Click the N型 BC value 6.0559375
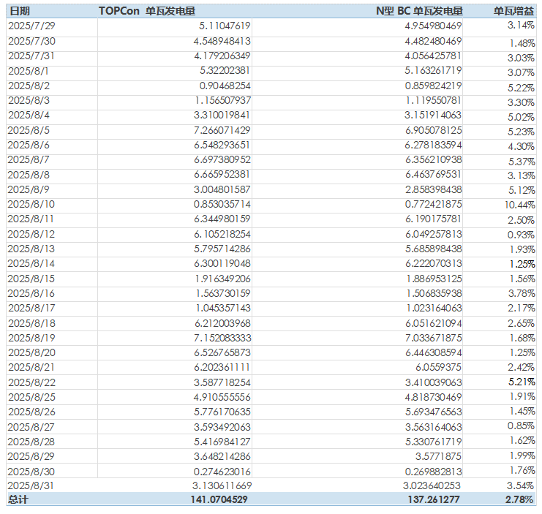Screen dimensions: 542x514 pos(437,366)
